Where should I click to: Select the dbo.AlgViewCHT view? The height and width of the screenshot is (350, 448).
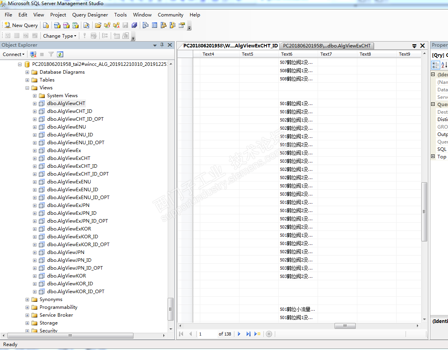pos(66,103)
